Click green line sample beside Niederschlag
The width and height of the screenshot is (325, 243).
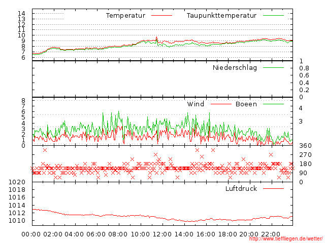click(x=273, y=67)
